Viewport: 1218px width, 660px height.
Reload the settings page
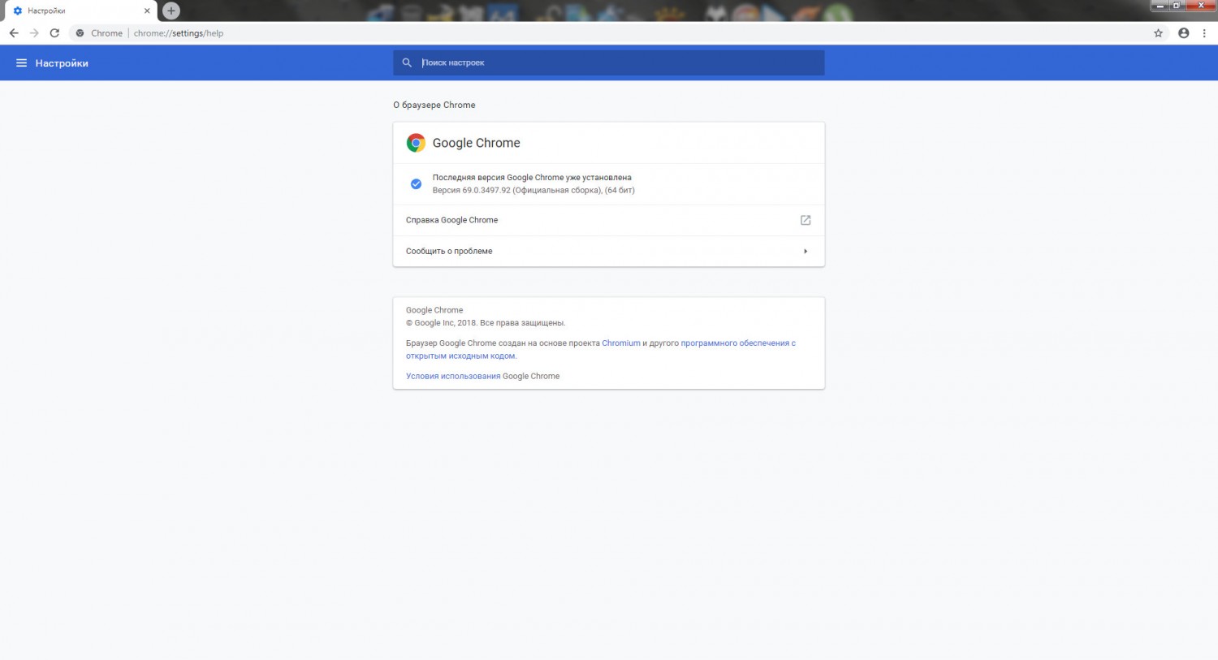[x=54, y=33]
